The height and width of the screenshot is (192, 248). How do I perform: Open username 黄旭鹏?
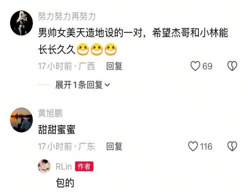coord(50,113)
